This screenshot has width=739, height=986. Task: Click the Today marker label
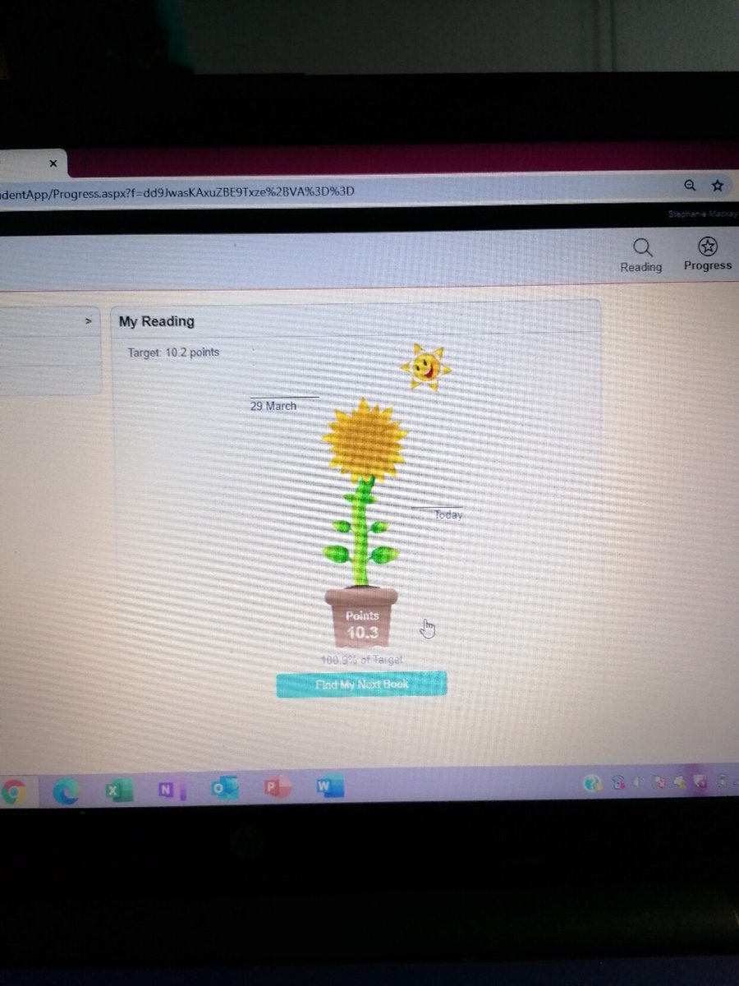coord(448,515)
